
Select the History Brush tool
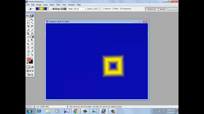[32, 34]
